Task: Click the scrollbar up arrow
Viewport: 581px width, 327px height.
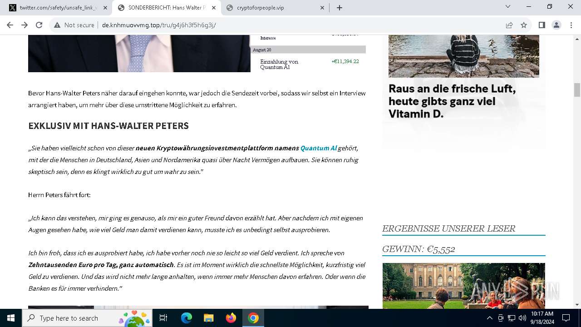Action: coord(577,38)
